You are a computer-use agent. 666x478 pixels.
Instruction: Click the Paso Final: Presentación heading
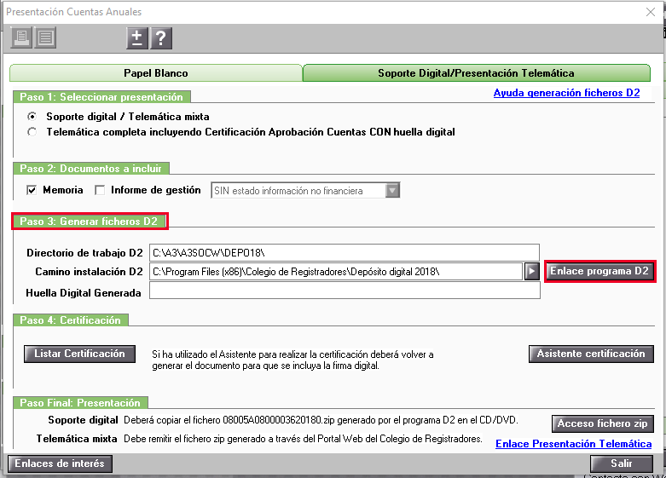click(x=80, y=402)
